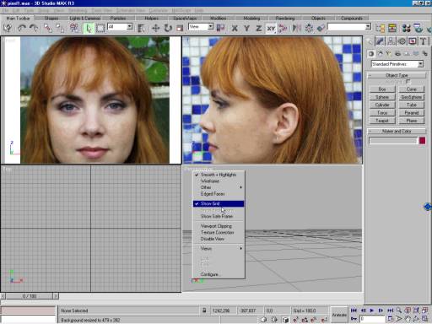Open the Hierarchy command panel tab

pyautogui.click(x=391, y=41)
